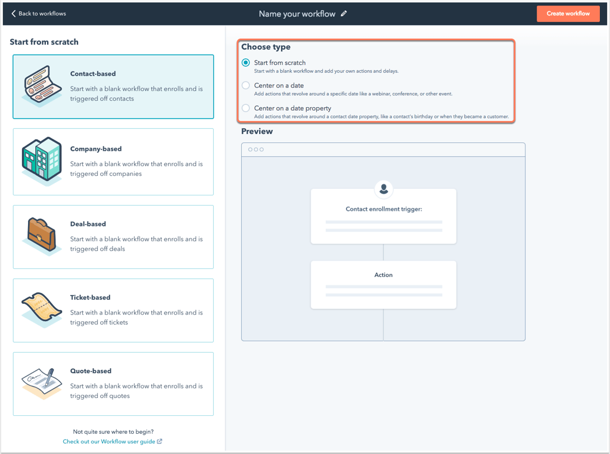Click the Choose type heading
Image resolution: width=610 pixels, height=454 pixels.
(x=266, y=47)
